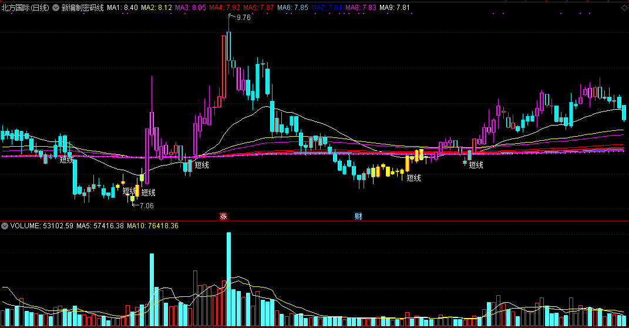Select the MA2: 8.12 value

(156, 8)
